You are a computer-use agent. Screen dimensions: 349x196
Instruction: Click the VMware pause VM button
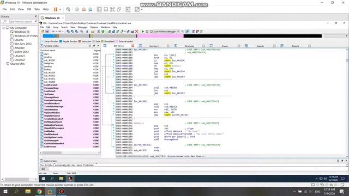point(56,9)
